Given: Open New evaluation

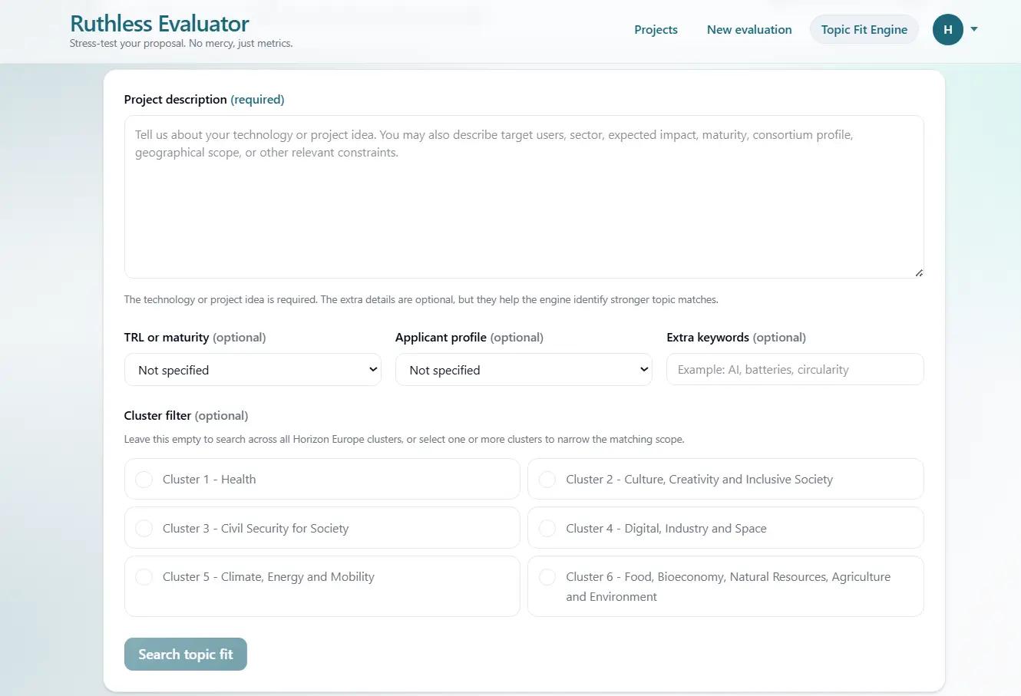Looking at the screenshot, I should point(749,29).
